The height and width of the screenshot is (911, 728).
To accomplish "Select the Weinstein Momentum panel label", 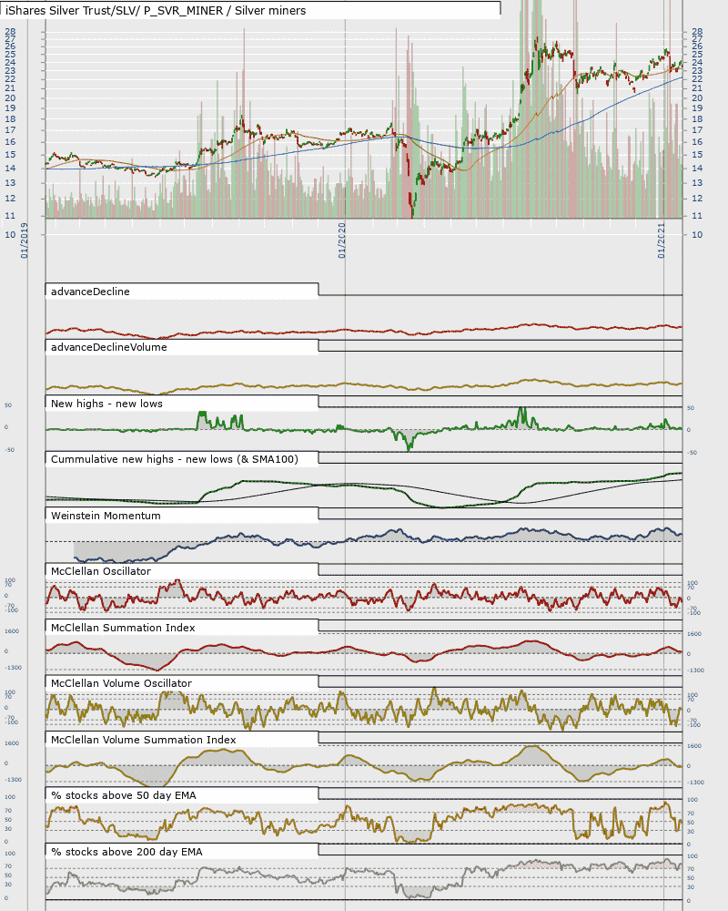I will (106, 516).
